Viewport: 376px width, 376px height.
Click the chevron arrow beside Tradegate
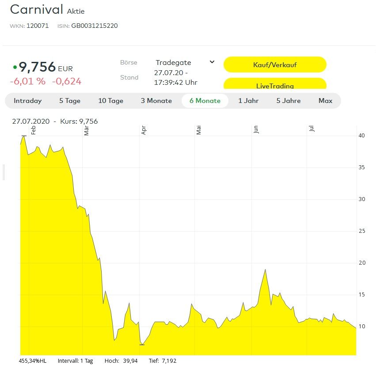[212, 62]
